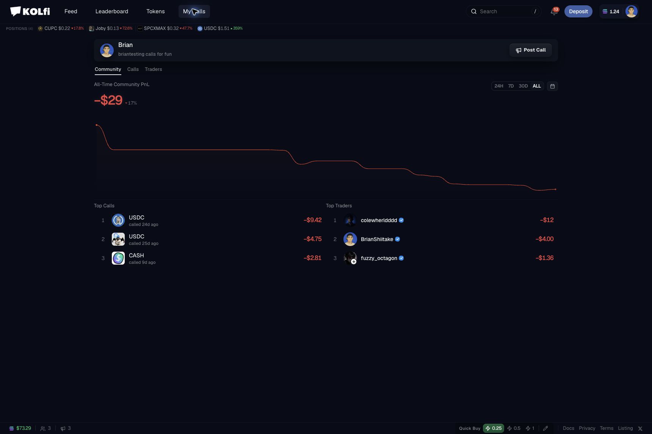652x434 pixels.
Task: Open the X social link
Action: pos(640,429)
